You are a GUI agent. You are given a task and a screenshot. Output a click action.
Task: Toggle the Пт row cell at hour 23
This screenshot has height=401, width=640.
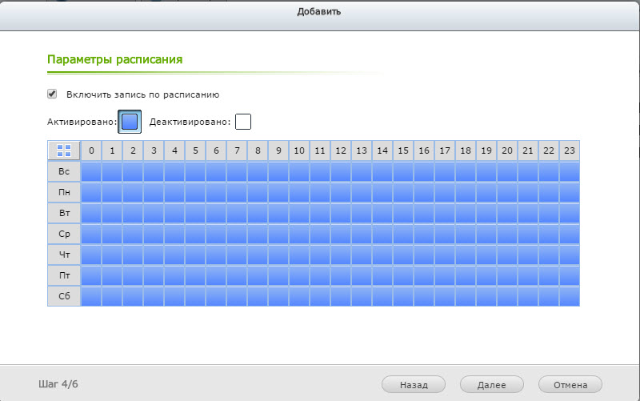tap(570, 275)
